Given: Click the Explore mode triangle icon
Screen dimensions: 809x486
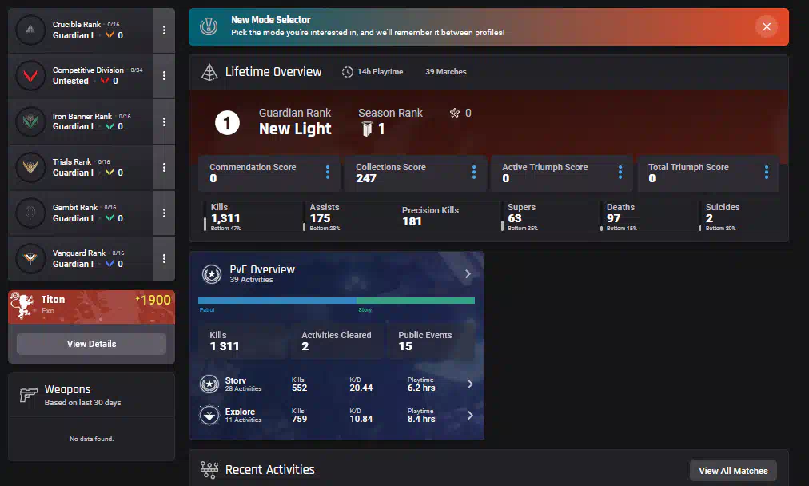Looking at the screenshot, I should (x=209, y=416).
